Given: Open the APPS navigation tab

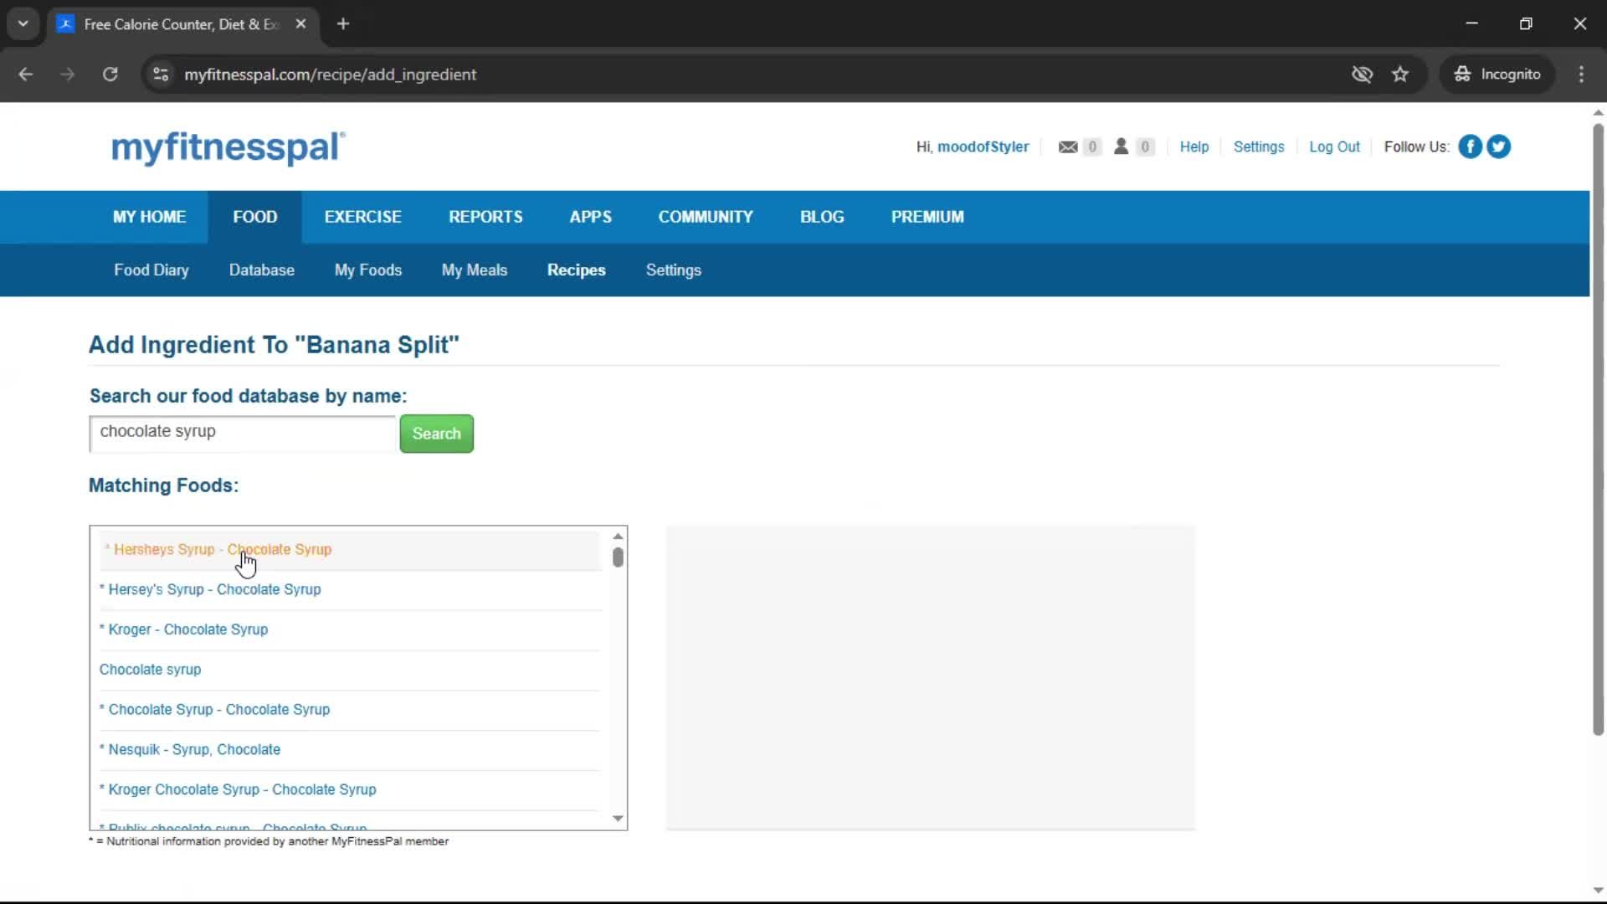Looking at the screenshot, I should click(591, 217).
